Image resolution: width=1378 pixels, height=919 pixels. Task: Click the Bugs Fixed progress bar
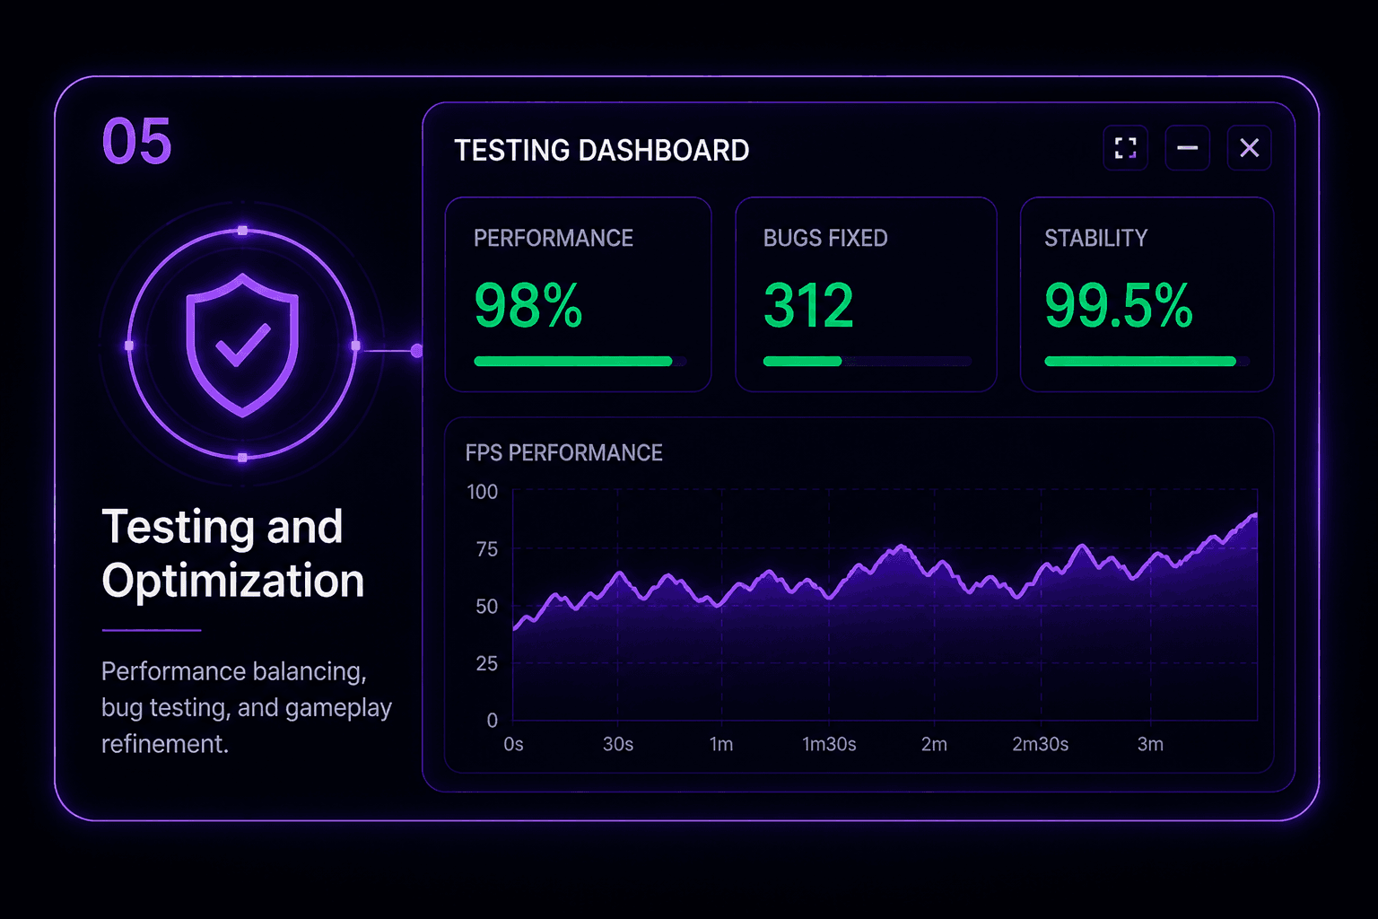point(868,362)
